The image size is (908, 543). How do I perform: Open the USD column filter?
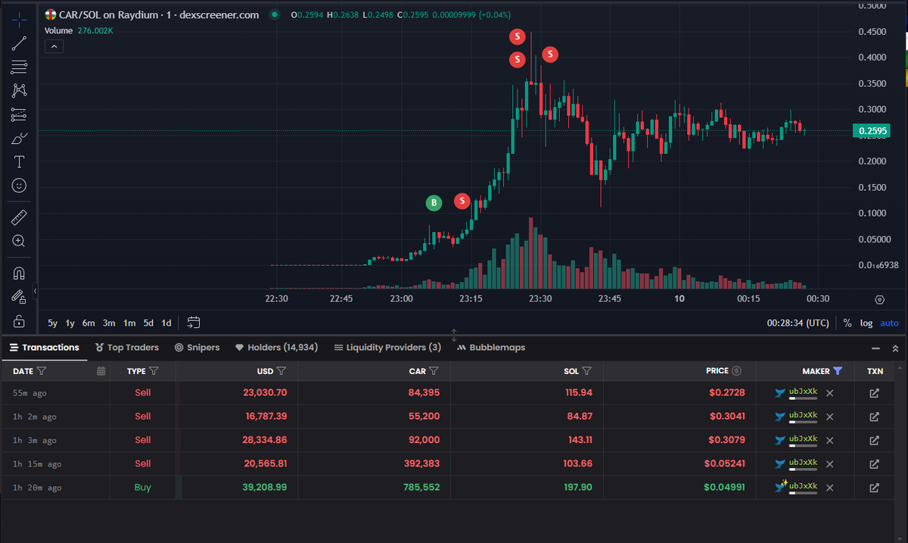tap(283, 371)
